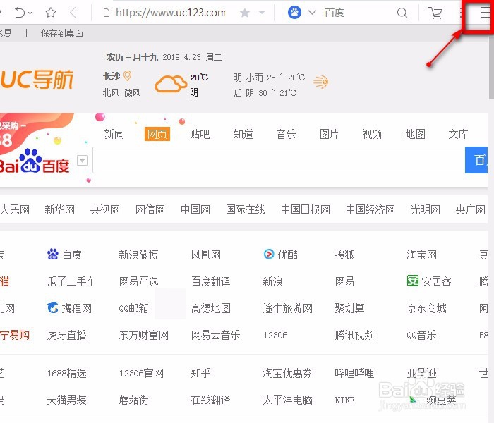Expand the search engine dropdown beside Baidu logo
The image size is (494, 423).
point(83,161)
